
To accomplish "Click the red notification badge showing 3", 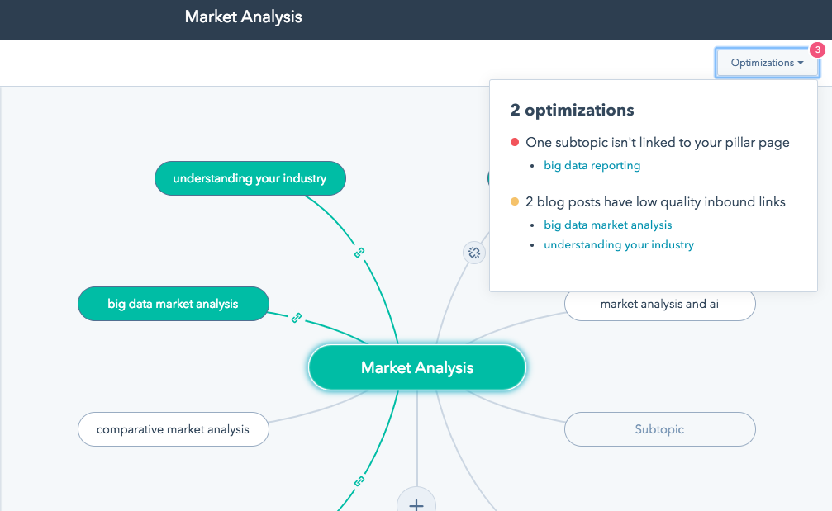I will (817, 50).
